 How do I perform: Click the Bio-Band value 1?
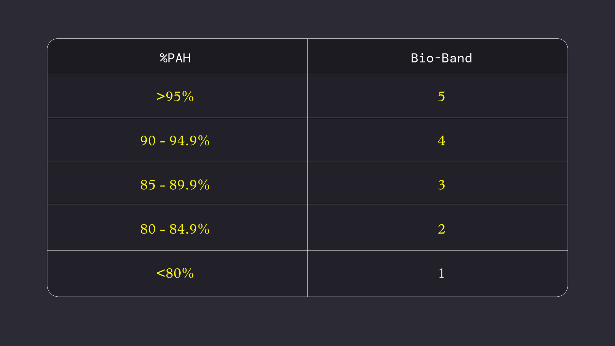pos(441,273)
